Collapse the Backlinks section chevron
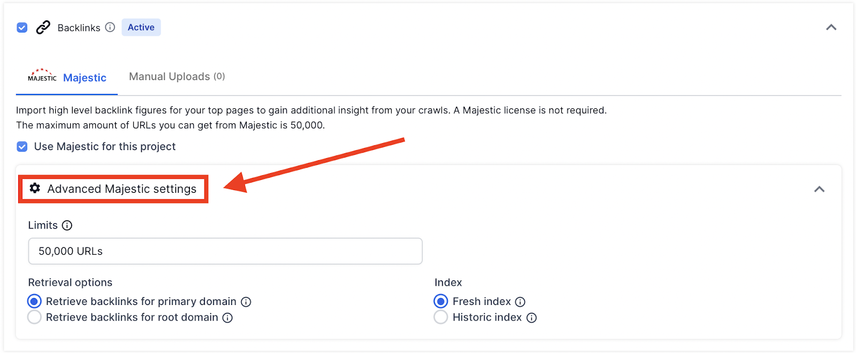The image size is (856, 353). (831, 27)
